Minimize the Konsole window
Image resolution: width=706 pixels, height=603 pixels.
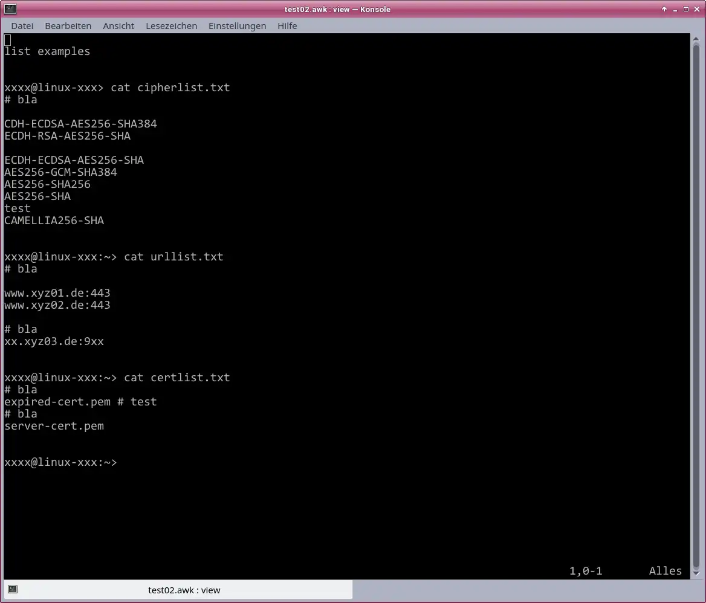(675, 9)
